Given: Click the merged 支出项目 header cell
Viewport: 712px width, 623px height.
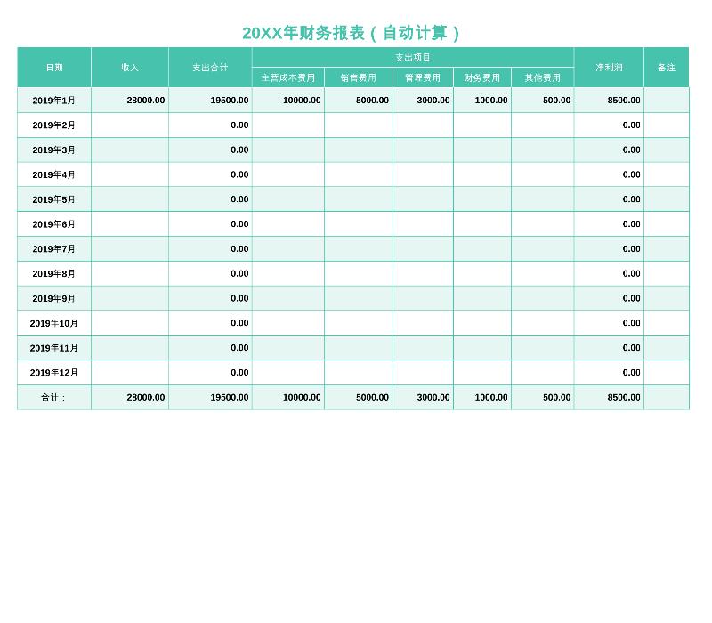Looking at the screenshot, I should click(413, 57).
